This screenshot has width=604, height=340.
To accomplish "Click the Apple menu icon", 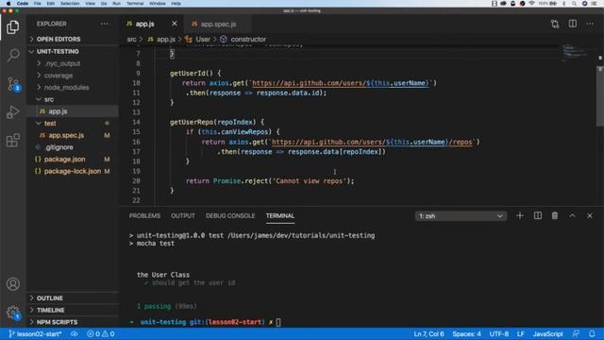I will [x=8, y=4].
